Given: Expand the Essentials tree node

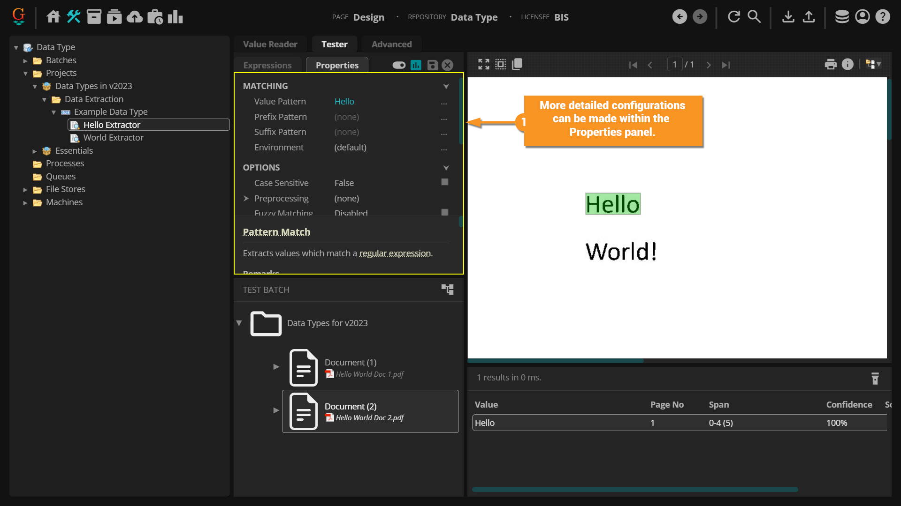Looking at the screenshot, I should (35, 151).
